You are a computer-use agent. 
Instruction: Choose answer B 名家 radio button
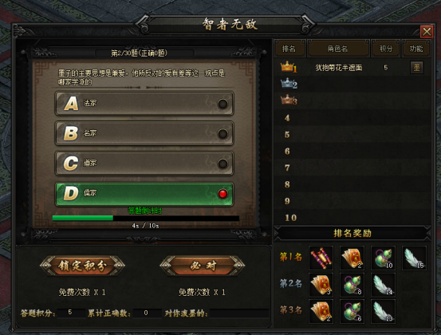tap(222, 134)
